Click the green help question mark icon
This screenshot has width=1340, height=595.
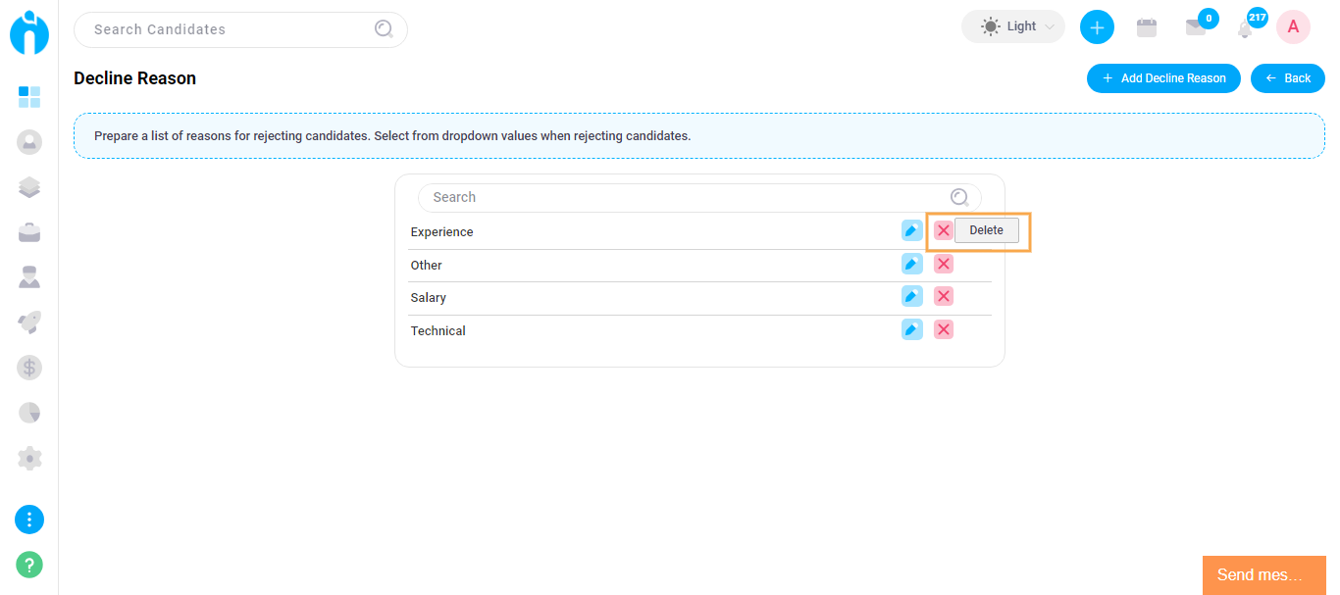[x=29, y=565]
